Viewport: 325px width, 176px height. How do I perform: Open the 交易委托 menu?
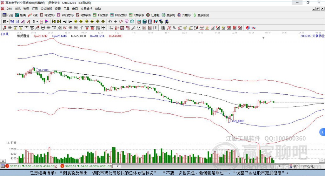(x=86, y=9)
